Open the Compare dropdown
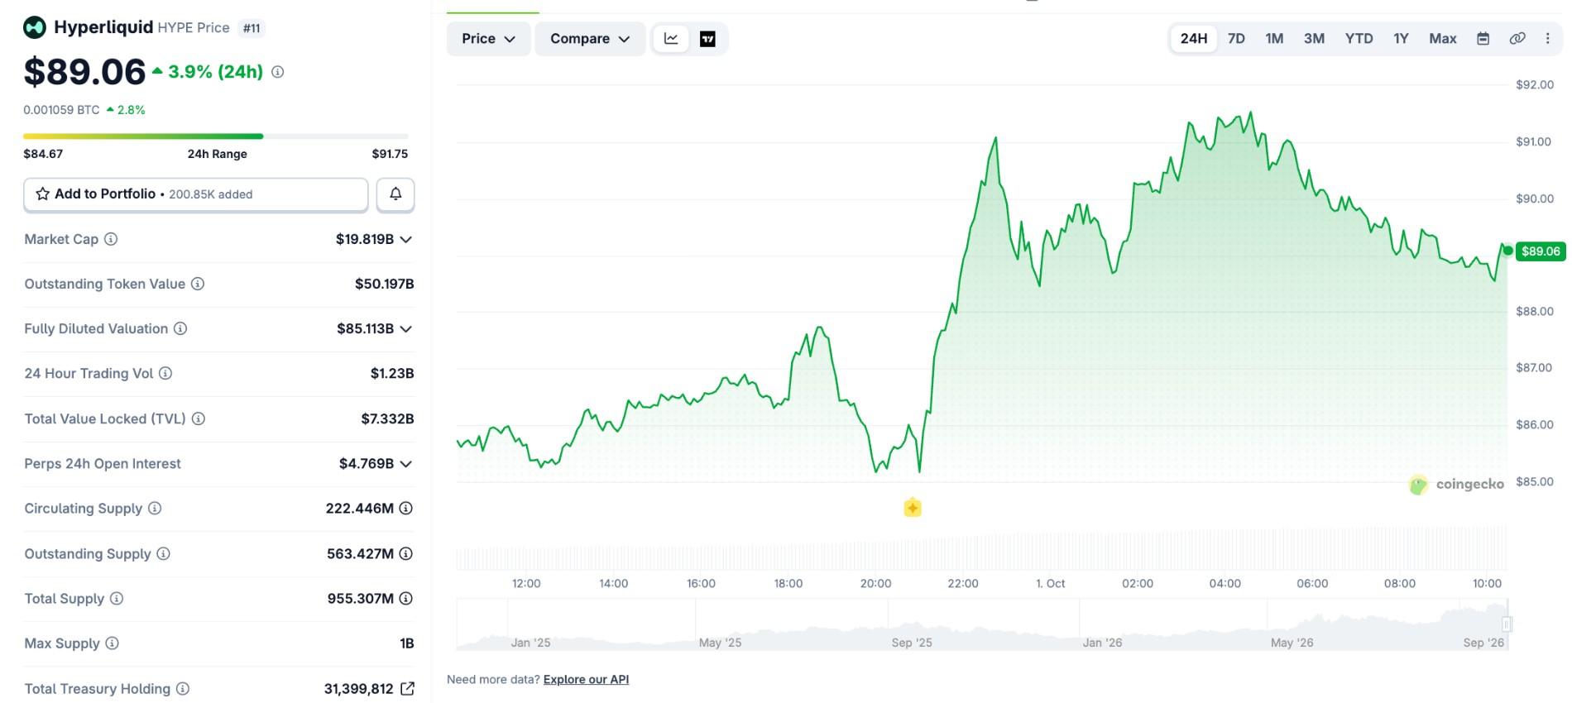This screenshot has height=703, width=1572. [590, 39]
